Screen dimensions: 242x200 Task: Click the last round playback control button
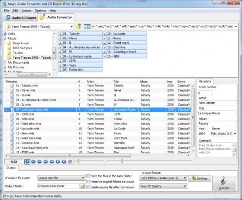64,162
